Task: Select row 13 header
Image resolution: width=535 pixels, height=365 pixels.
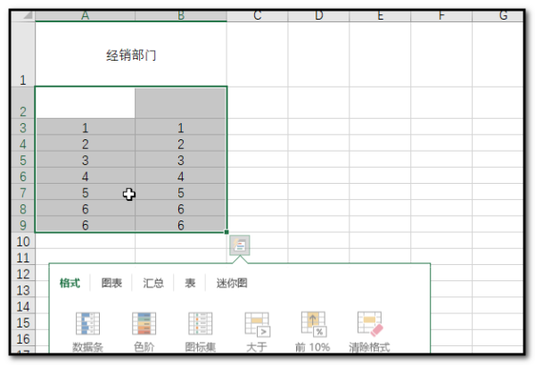Action: (x=23, y=290)
